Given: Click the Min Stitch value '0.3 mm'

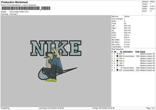Looking at the screenshot, I should tap(127, 42).
